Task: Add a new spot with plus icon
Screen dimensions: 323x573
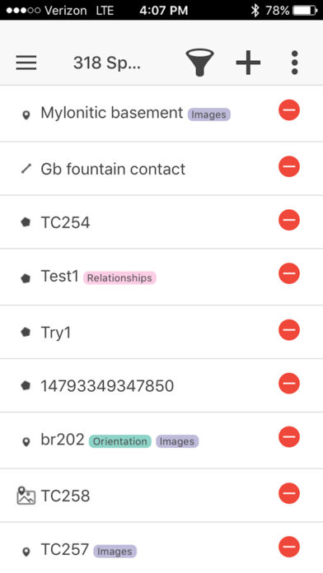Action: (248, 63)
